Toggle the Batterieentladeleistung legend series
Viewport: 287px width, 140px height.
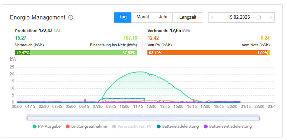coord(228,126)
